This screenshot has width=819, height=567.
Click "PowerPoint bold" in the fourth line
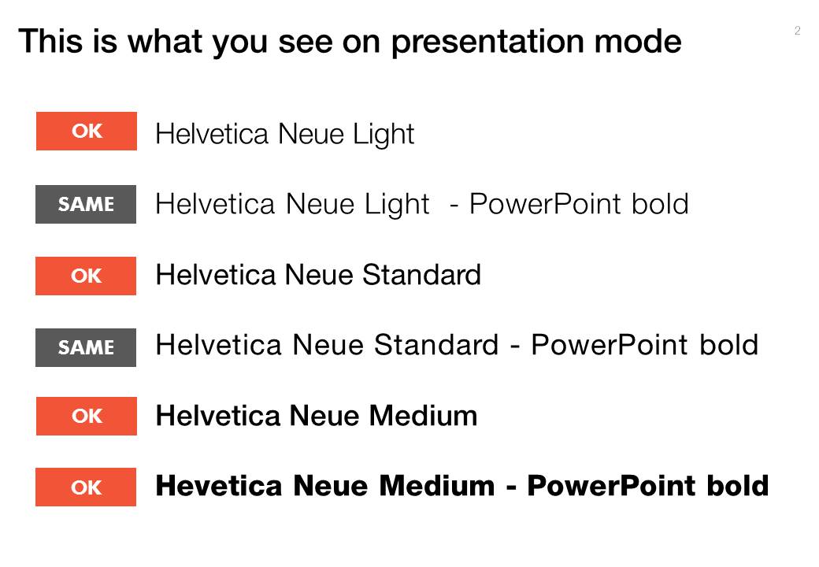click(x=644, y=345)
